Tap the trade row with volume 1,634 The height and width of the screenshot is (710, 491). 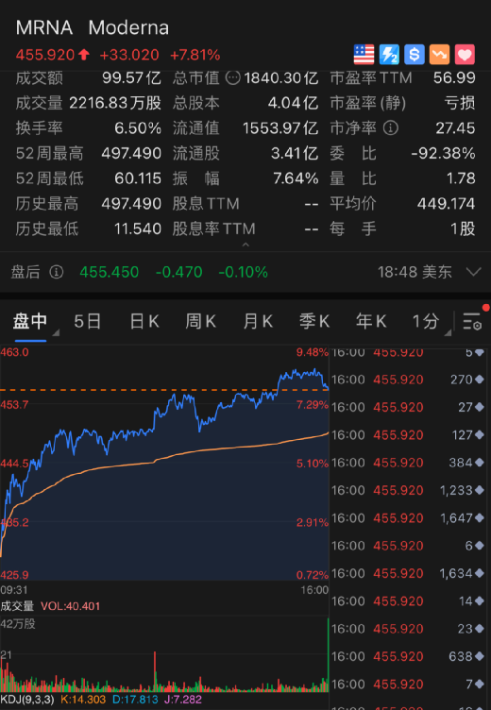pyautogui.click(x=410, y=573)
